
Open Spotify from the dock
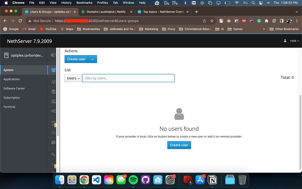tap(133, 180)
